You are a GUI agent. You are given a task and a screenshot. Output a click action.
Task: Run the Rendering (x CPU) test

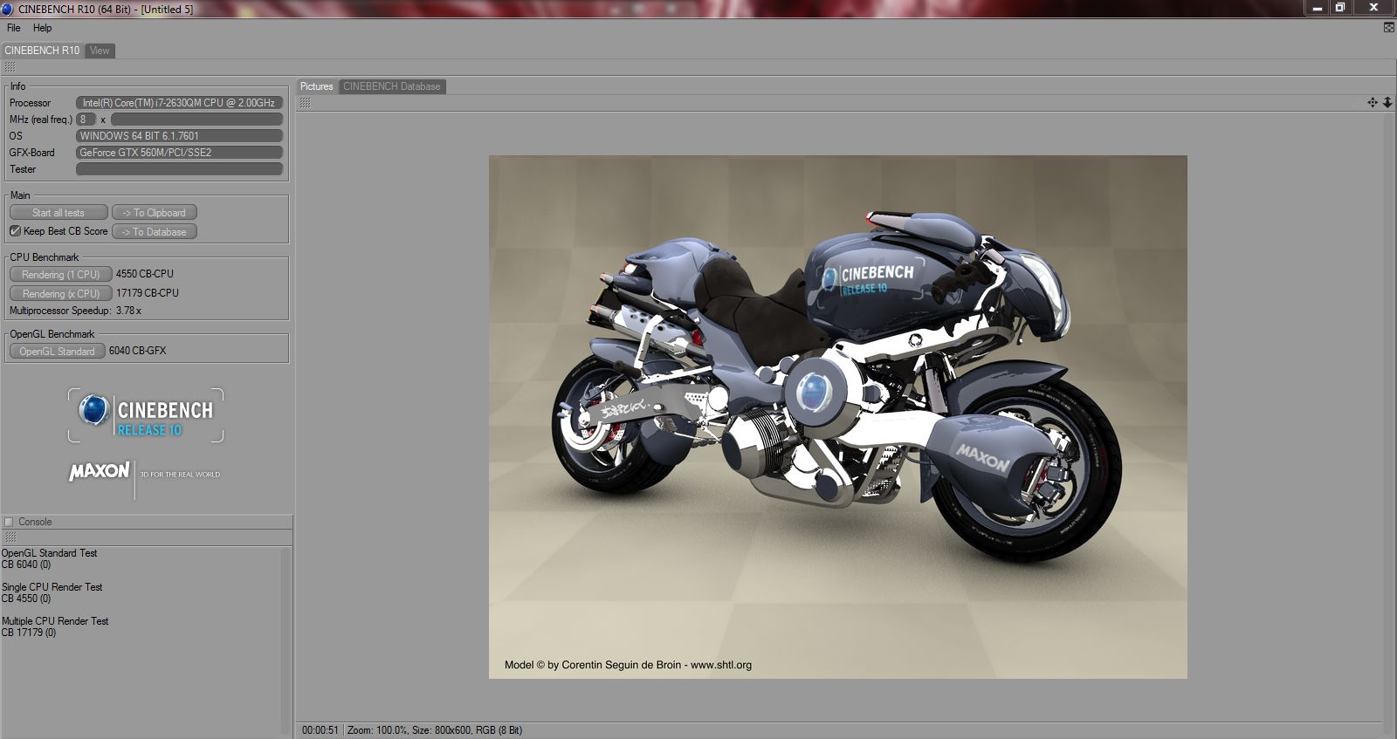coord(60,293)
